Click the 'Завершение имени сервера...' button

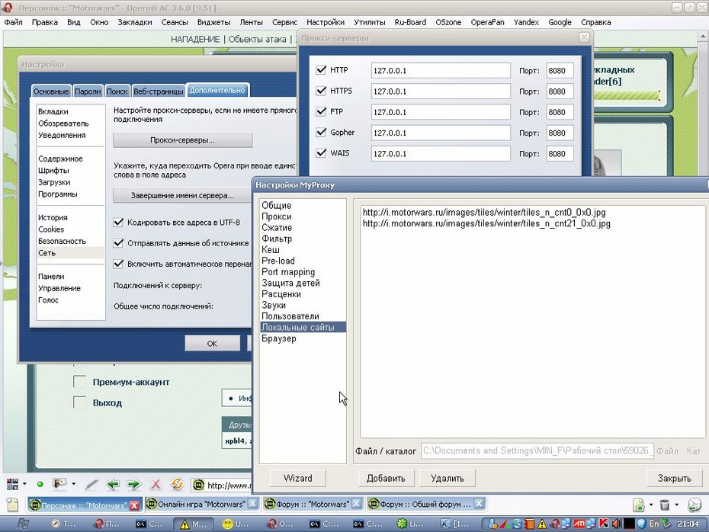click(x=183, y=196)
